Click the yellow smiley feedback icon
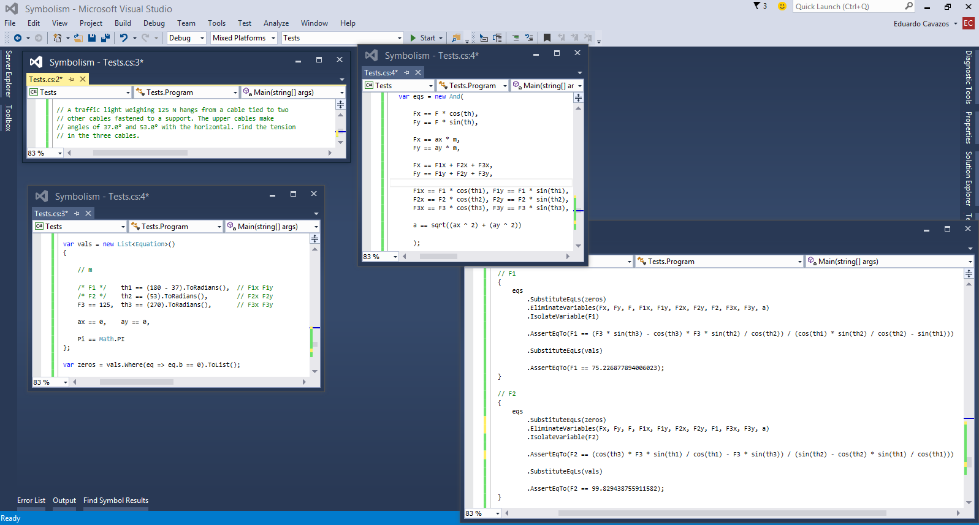Screen dimensions: 979x525 [782, 6]
